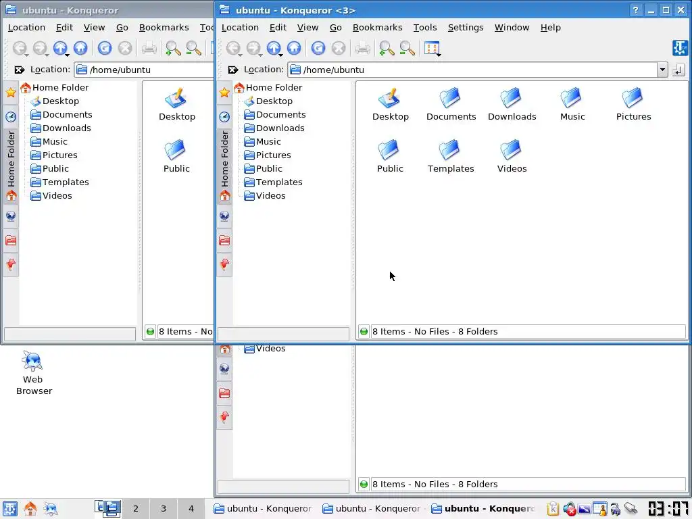Open Window menu in Konqueror <3>
This screenshot has height=519, width=692.
click(512, 27)
